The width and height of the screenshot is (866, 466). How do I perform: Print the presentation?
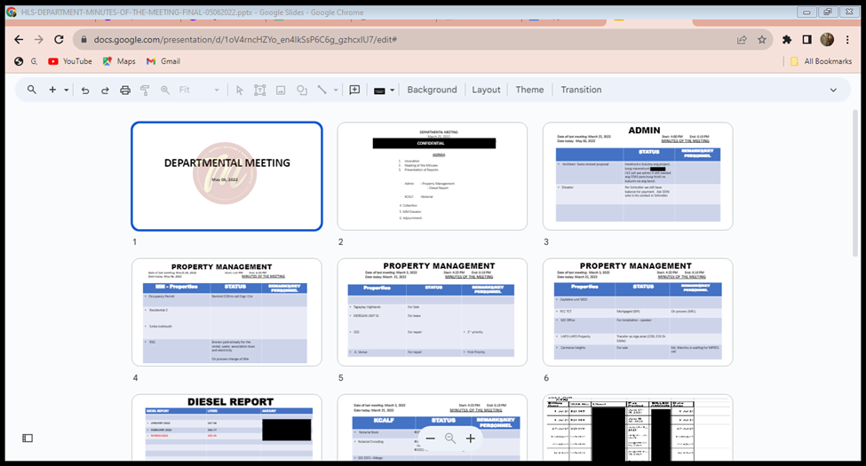tap(125, 90)
